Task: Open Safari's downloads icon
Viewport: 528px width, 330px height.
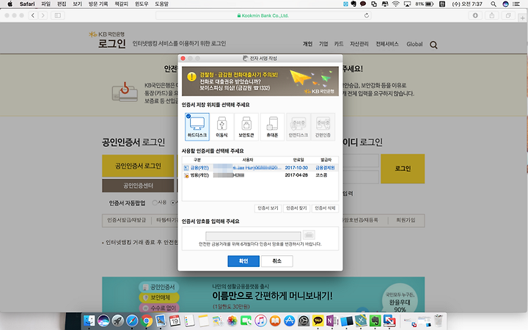Action: click(x=475, y=15)
